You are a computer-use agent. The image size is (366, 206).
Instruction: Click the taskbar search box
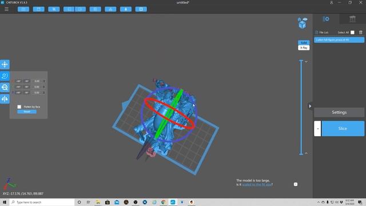(x=42, y=202)
